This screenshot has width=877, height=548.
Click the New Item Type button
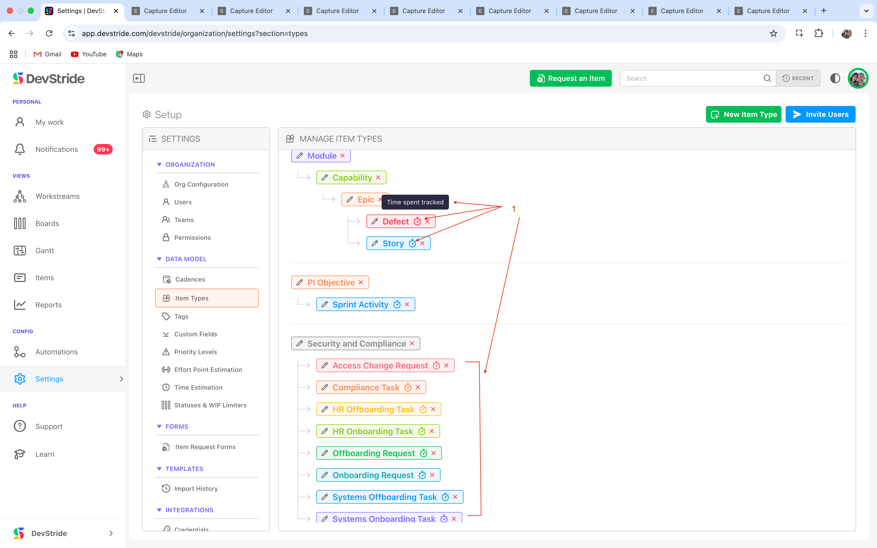point(743,115)
